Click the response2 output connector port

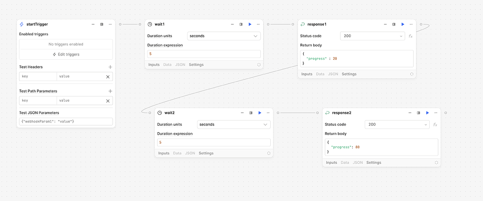tap(445, 113)
